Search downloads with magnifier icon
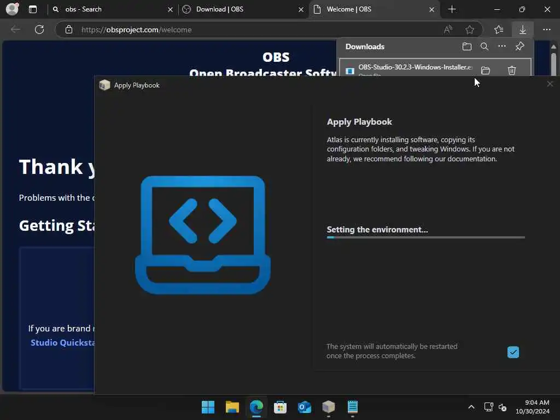This screenshot has height=420, width=560. coord(485,46)
